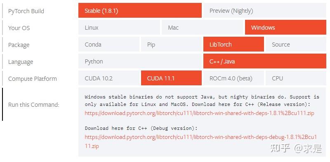
Task: Select CUDA 11.1 compute platform
Action: pos(171,78)
